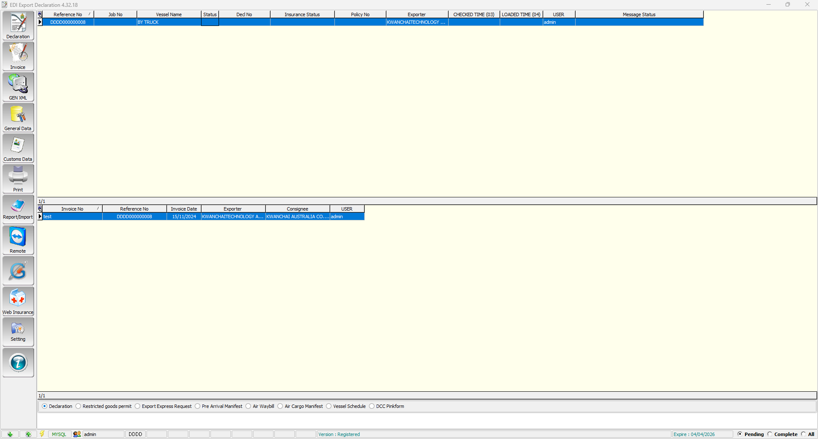
Task: Open Web Insurance icon
Action: coord(18,301)
